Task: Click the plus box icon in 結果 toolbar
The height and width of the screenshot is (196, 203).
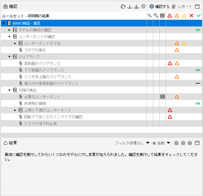Action: tap(176, 143)
